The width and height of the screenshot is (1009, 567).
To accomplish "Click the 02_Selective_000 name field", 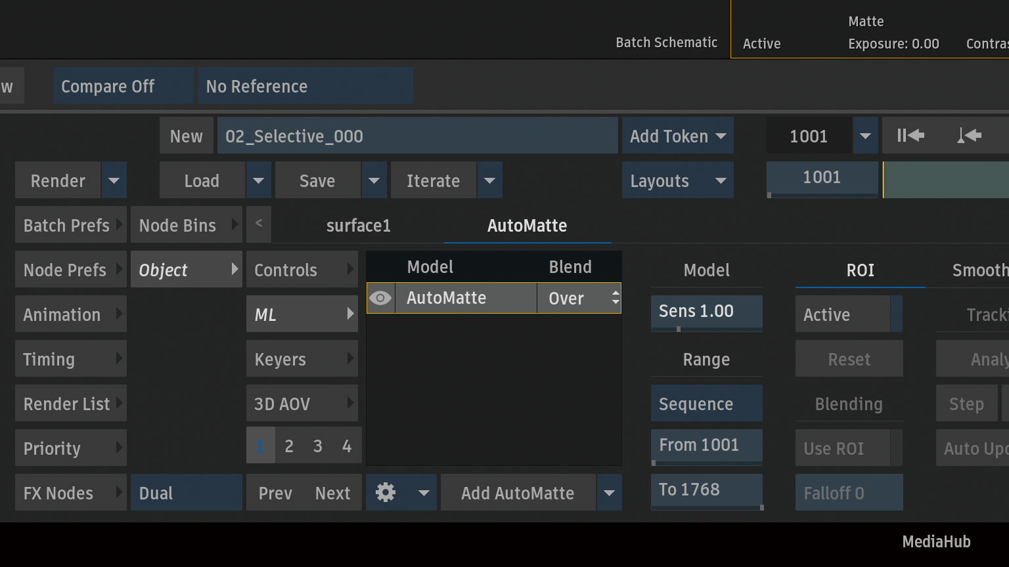I will coord(417,136).
